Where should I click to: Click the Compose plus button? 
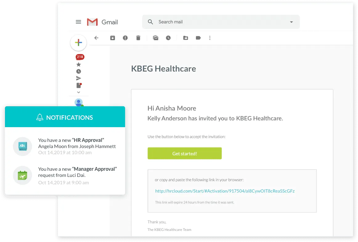coord(78,42)
